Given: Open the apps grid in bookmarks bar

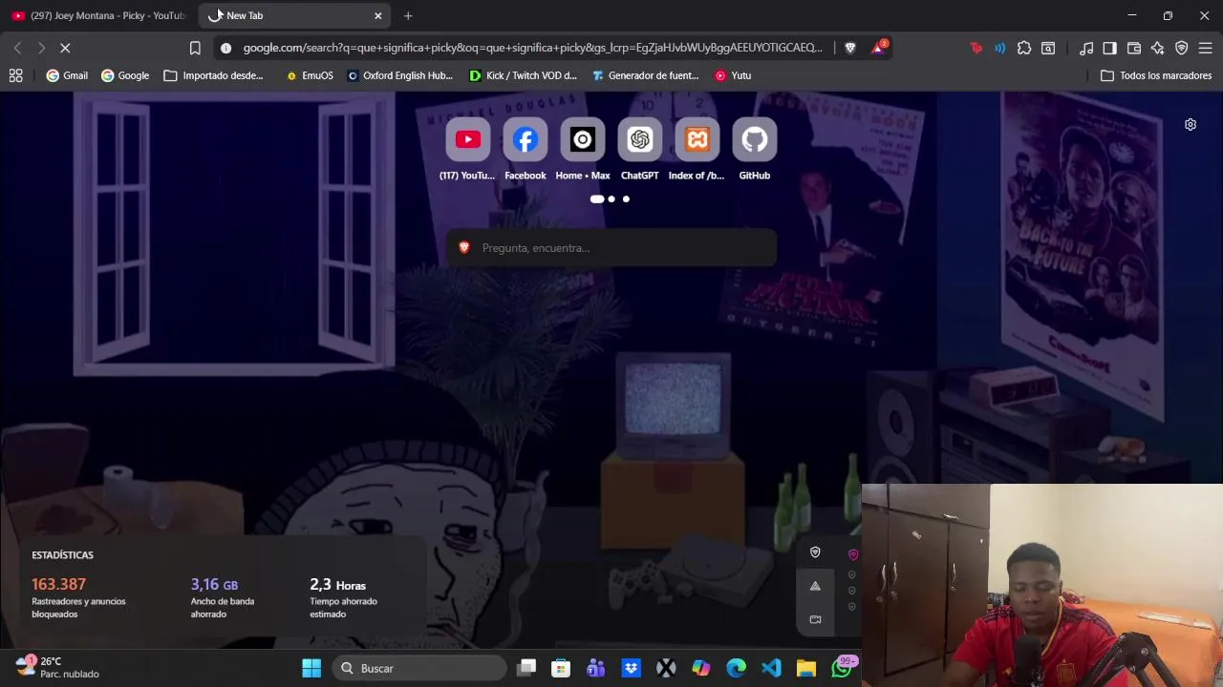Looking at the screenshot, I should pyautogui.click(x=15, y=75).
